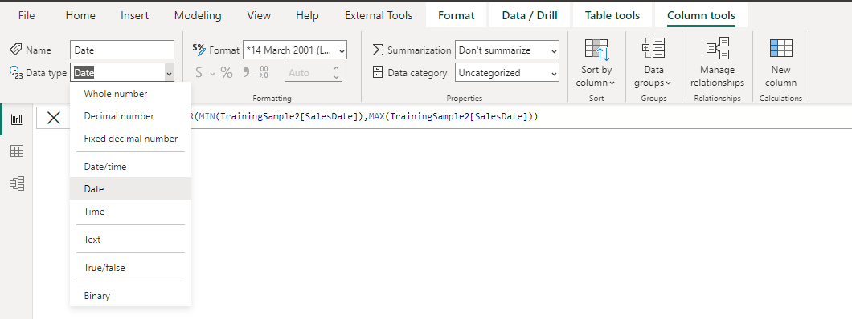Click the column Name input field

(x=122, y=50)
